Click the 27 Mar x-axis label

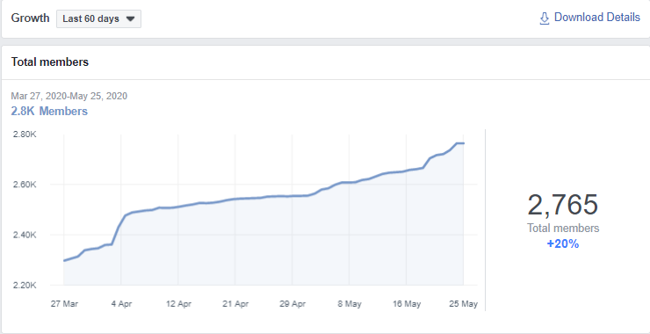(64, 304)
